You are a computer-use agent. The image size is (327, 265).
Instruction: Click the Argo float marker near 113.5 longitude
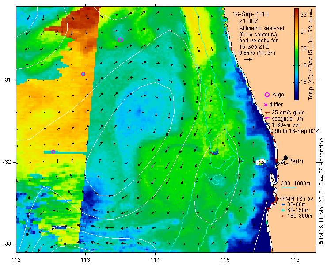[120, 40]
